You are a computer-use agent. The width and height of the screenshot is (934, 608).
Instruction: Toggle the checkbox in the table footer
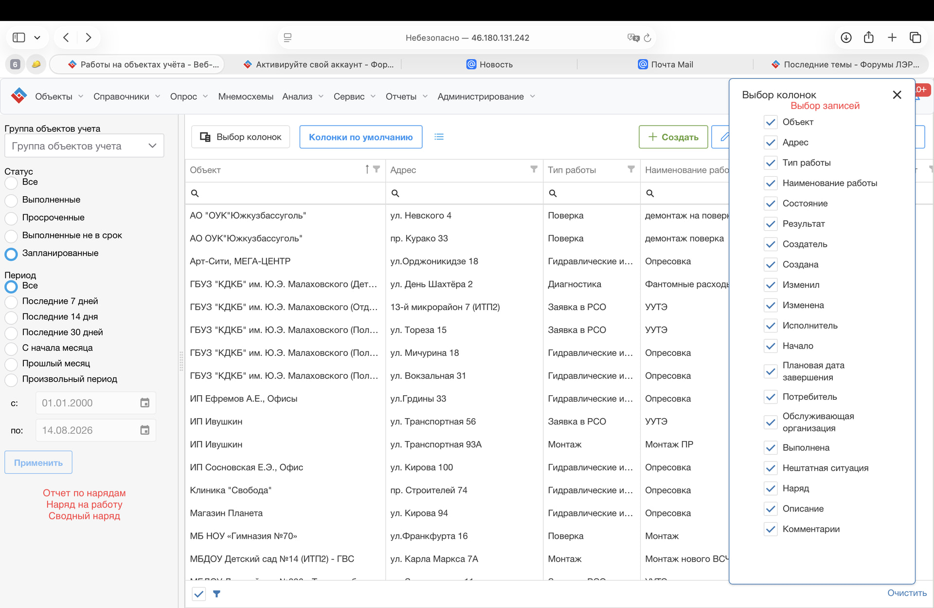coord(198,594)
